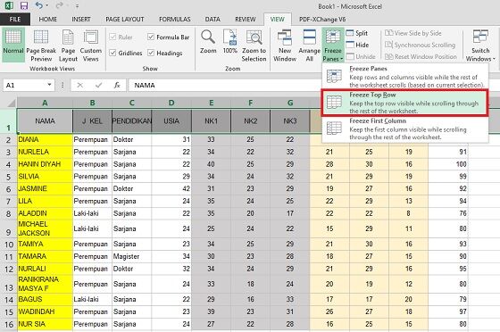Disable the Headings checkbox
This screenshot has height=332, width=500.
click(151, 53)
